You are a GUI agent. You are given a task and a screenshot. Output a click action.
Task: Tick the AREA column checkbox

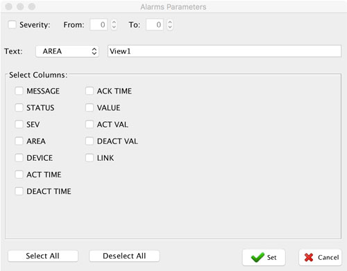point(19,141)
